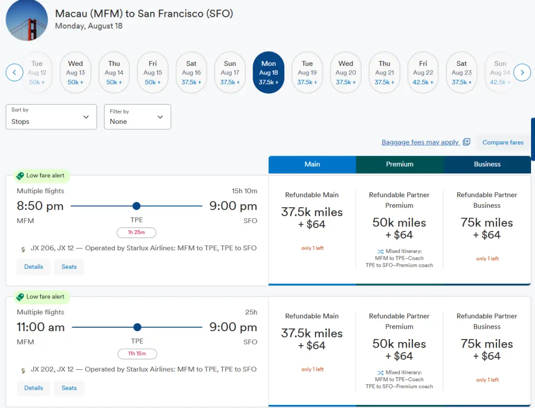535x408 pixels.
Task: View Seats for the 11:00 am flight
Action: 69,388
